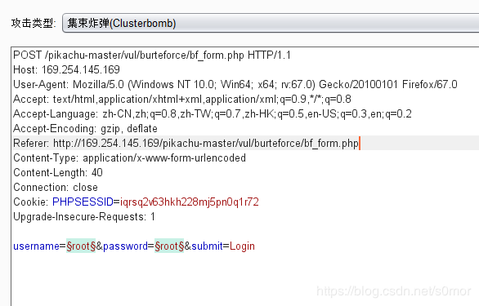Select the Content-Length: 40 line
This screenshot has height=306, width=479.
[x=58, y=172]
